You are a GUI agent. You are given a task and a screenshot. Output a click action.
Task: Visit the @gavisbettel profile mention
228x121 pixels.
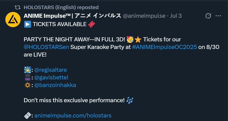[x=51, y=77]
